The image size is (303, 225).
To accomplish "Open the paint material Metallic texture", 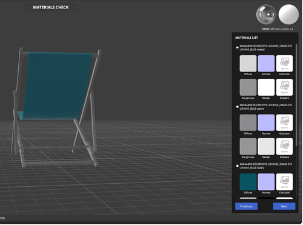I will [x=266, y=146].
